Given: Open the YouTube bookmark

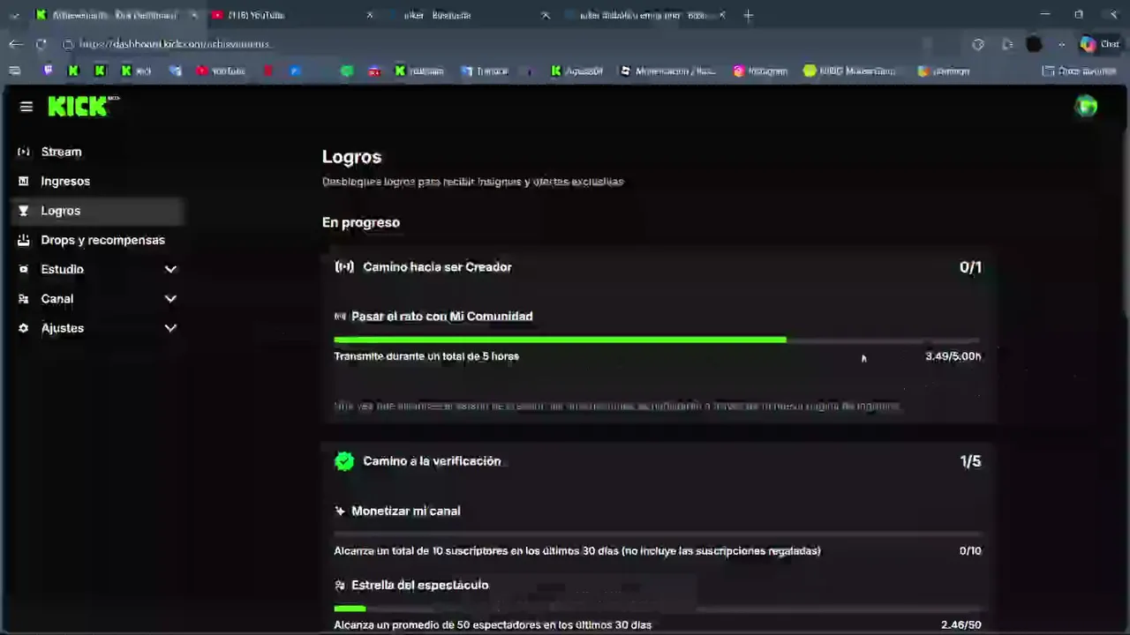Looking at the screenshot, I should [x=220, y=71].
